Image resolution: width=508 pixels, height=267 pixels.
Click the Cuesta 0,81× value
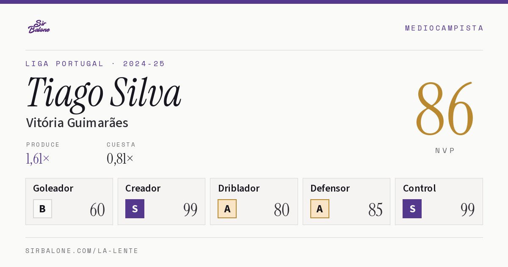coord(120,159)
